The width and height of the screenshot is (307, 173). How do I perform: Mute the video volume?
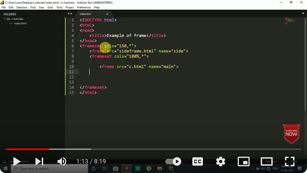(x=62, y=161)
